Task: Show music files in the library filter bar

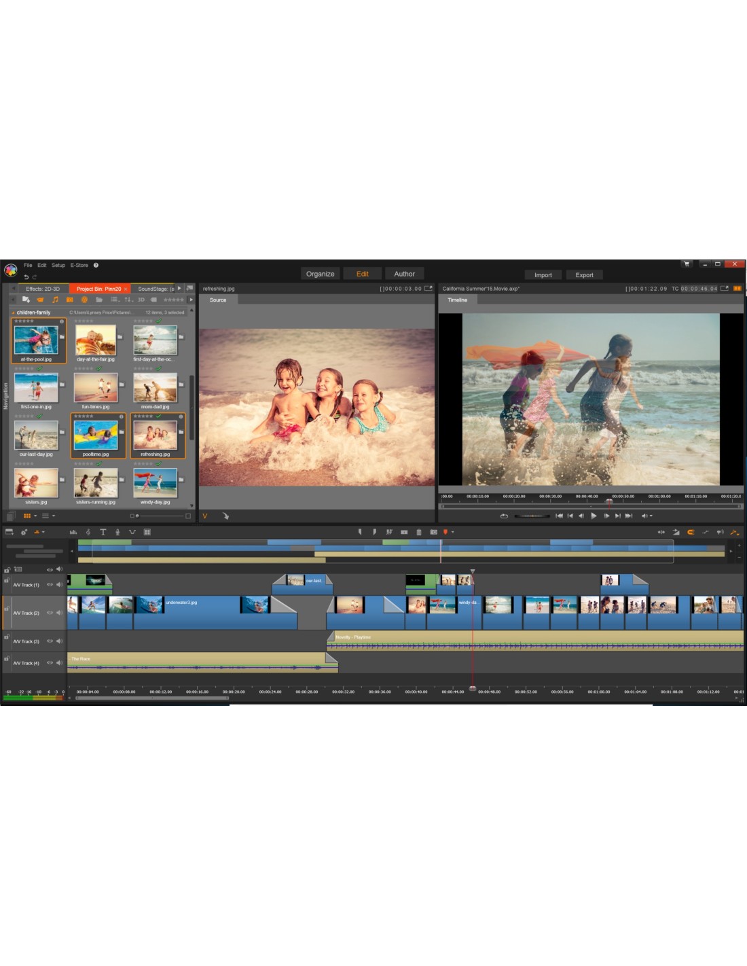Action: [55, 300]
